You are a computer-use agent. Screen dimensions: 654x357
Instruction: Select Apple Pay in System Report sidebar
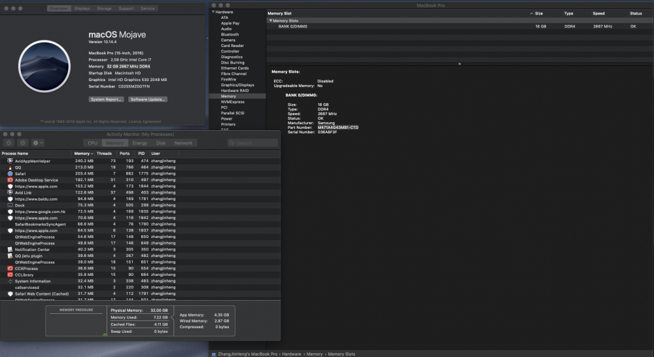tap(237, 24)
